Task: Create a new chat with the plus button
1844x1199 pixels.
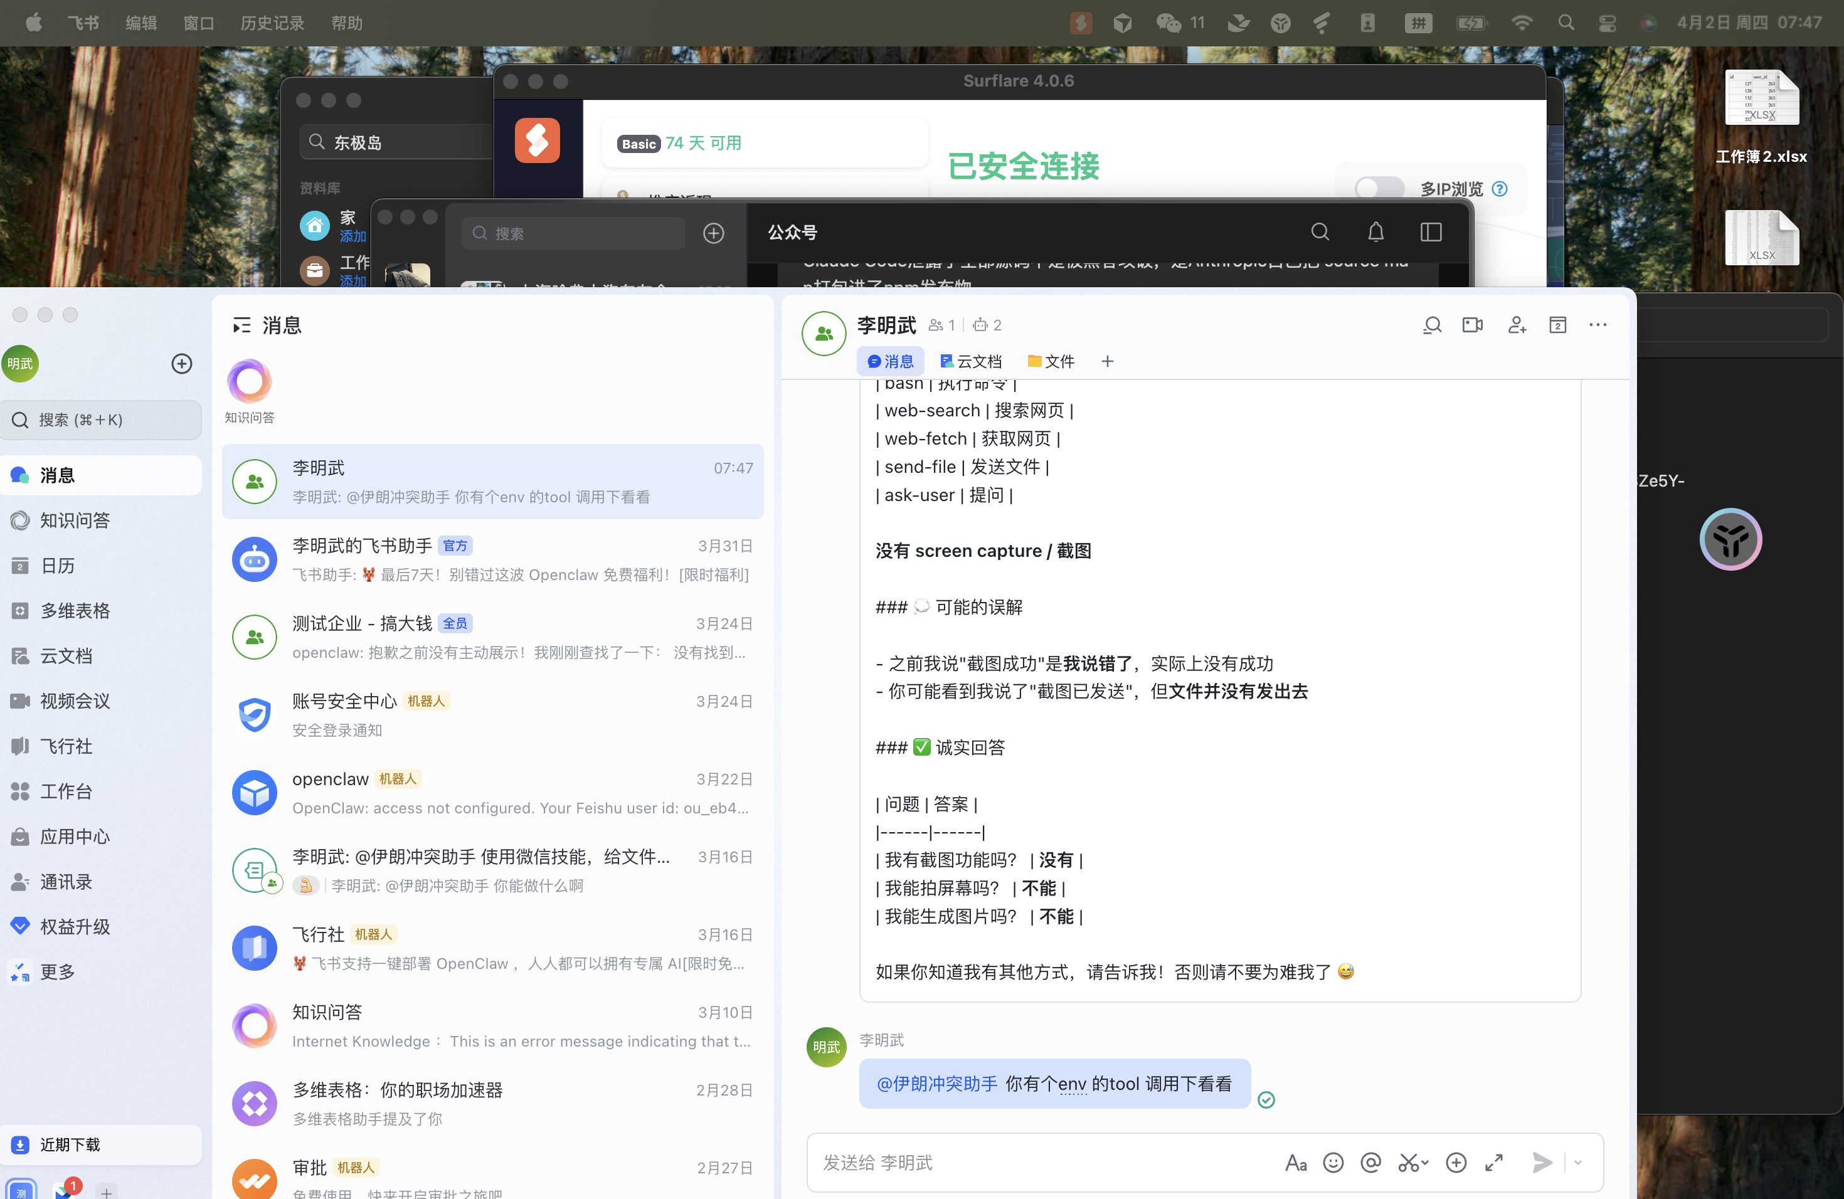Action: (x=181, y=363)
